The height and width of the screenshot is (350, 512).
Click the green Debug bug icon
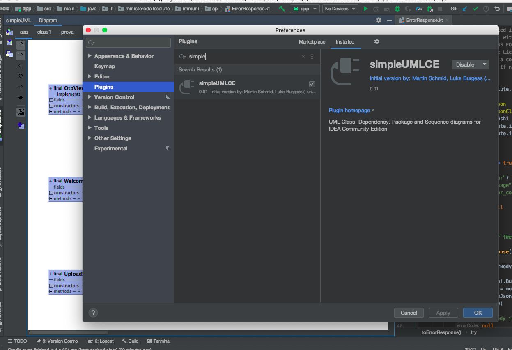pos(397,9)
